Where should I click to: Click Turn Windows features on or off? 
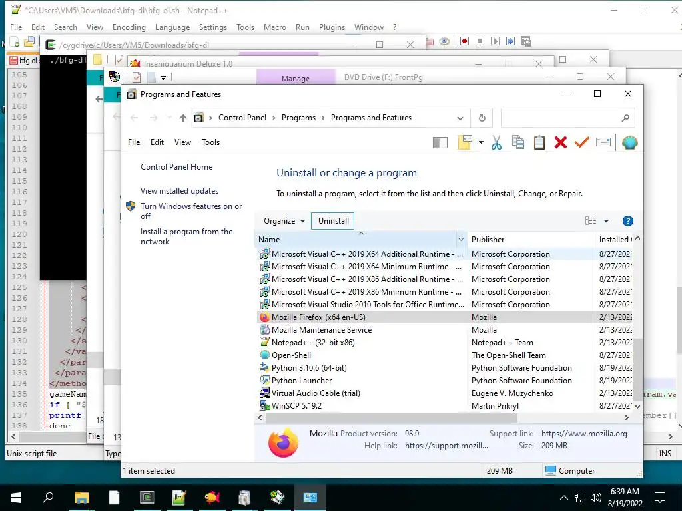191,211
